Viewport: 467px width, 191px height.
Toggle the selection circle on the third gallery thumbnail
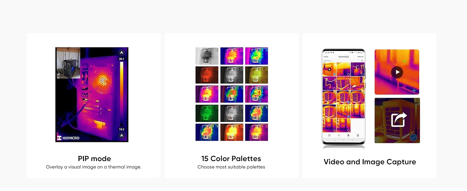362,74
